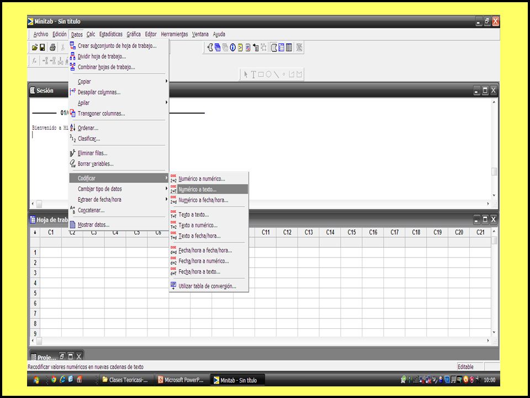Choose Texto a numérico submenu item
Viewport: 530px width, 398px height.
(209, 226)
